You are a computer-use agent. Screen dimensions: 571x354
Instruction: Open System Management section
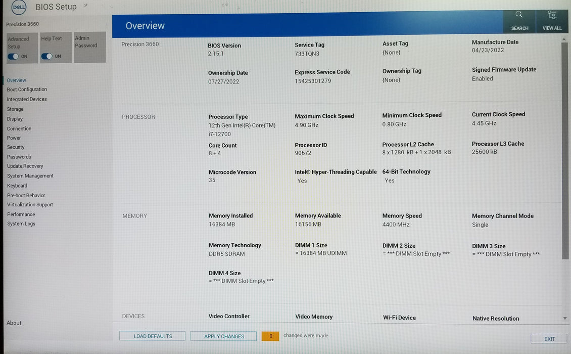(30, 175)
